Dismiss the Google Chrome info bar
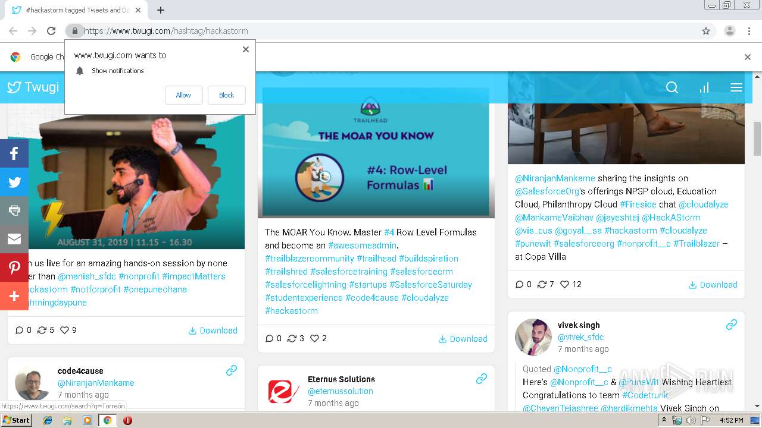 point(748,57)
